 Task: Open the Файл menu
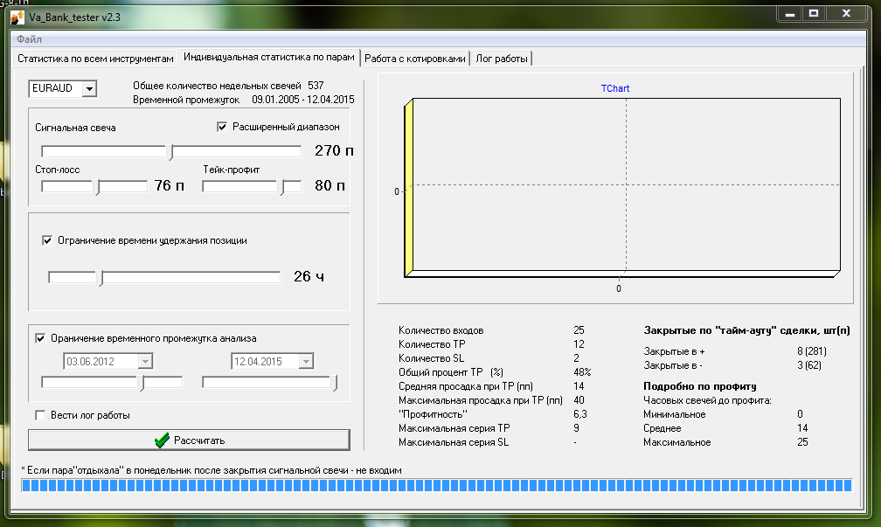[29, 39]
